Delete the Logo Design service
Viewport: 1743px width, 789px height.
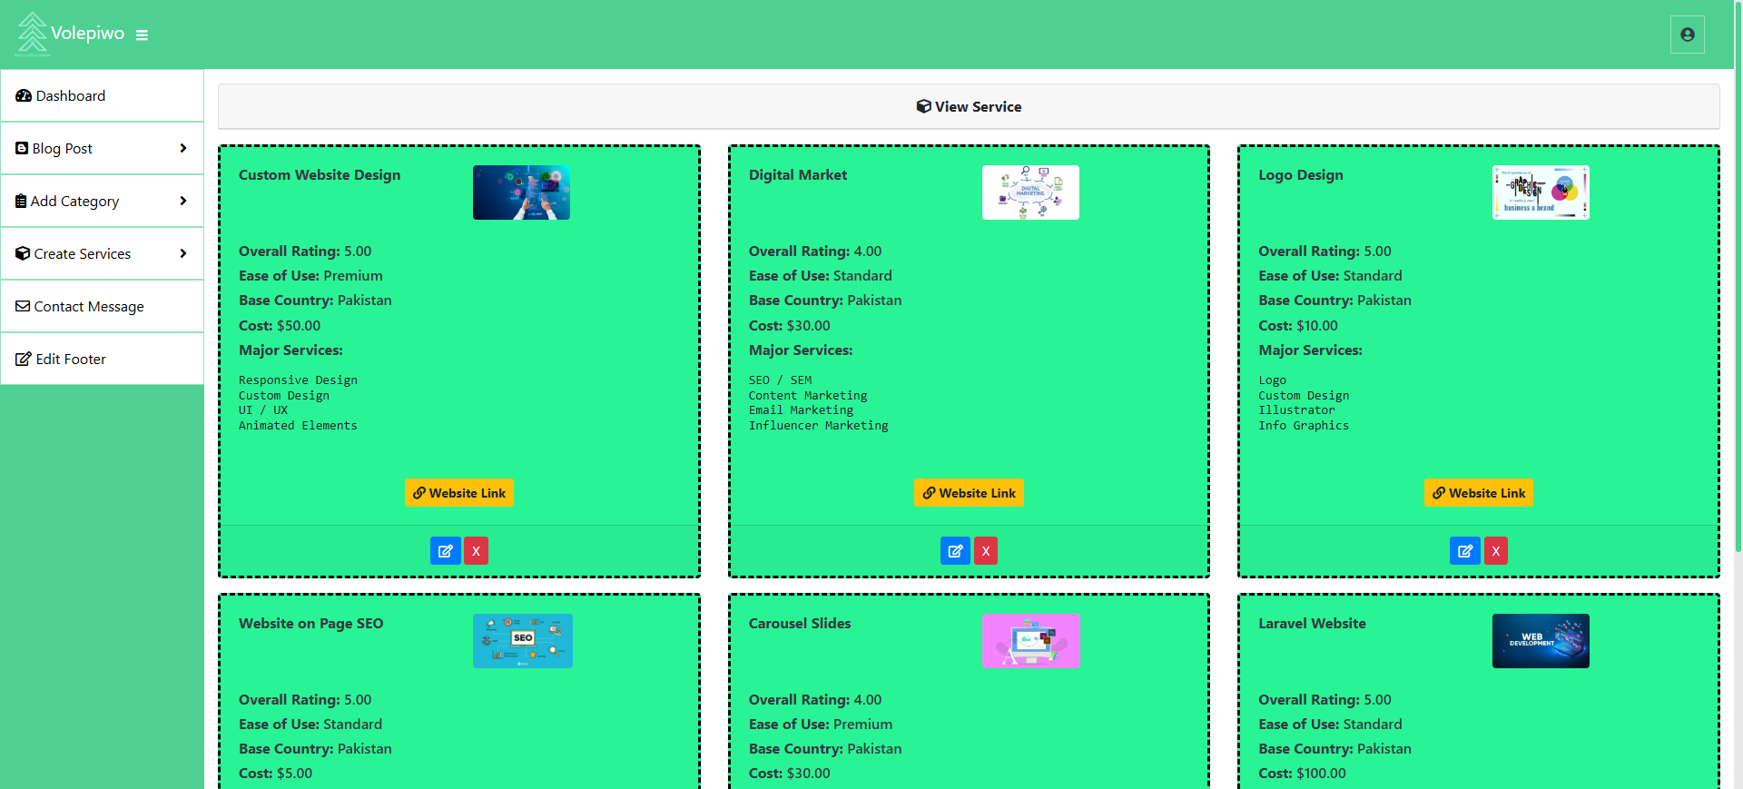click(x=1495, y=551)
